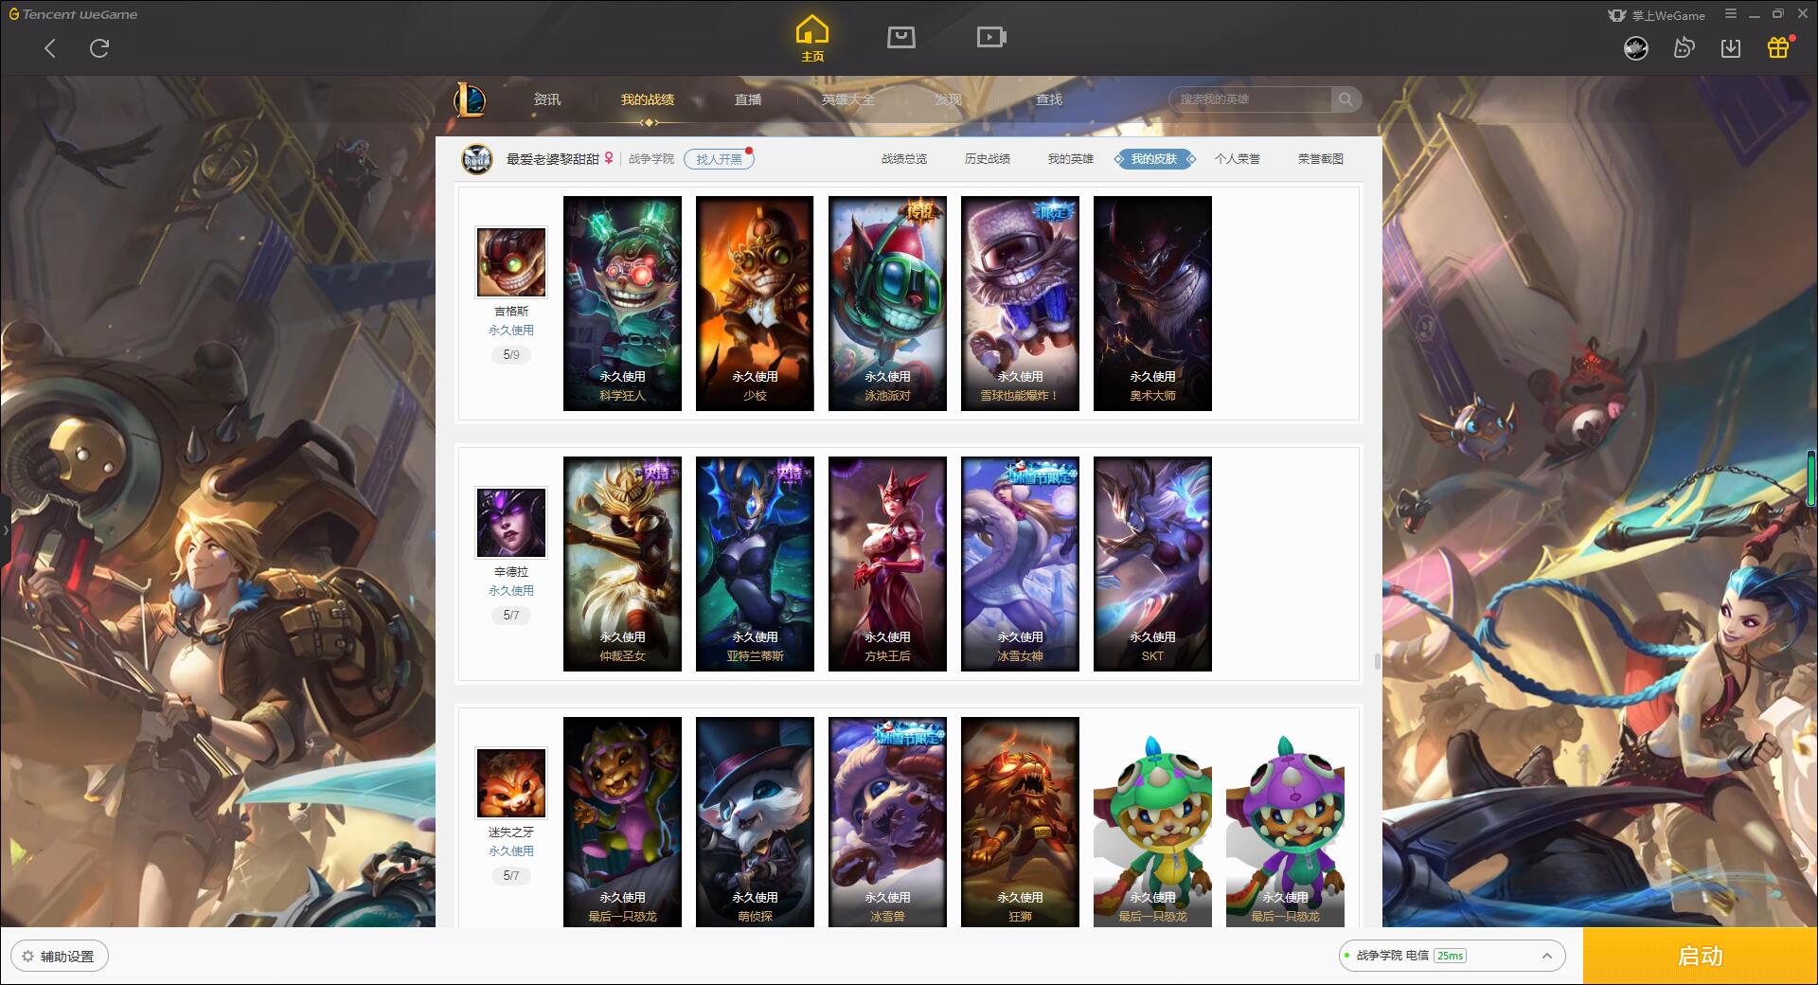
Task: Open the 发现 tab
Action: coord(949,99)
